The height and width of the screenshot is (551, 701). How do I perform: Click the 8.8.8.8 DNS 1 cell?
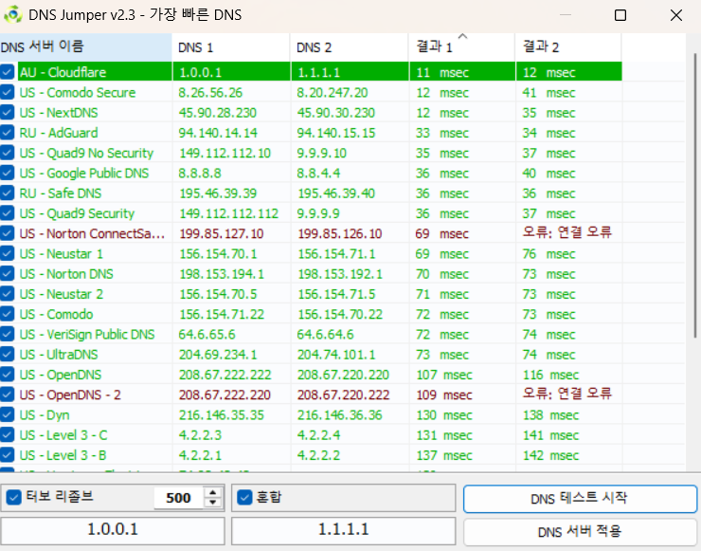(x=199, y=173)
